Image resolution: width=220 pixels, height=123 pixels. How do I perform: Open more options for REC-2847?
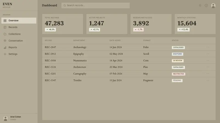click(208, 47)
